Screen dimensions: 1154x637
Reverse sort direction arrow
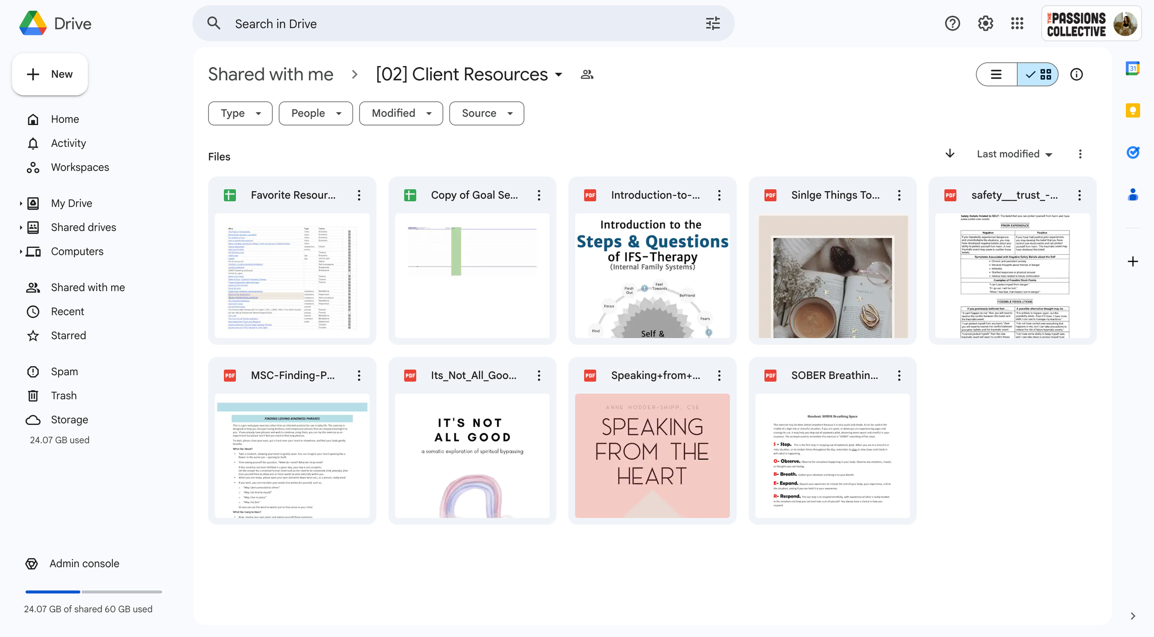[950, 154]
